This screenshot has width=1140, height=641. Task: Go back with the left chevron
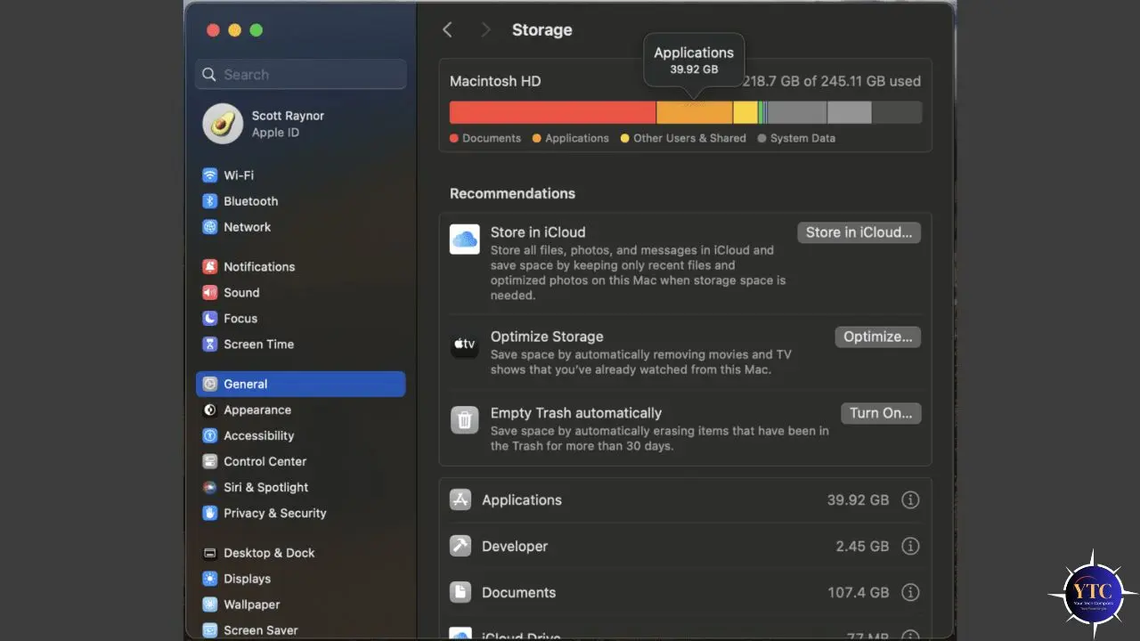(448, 30)
